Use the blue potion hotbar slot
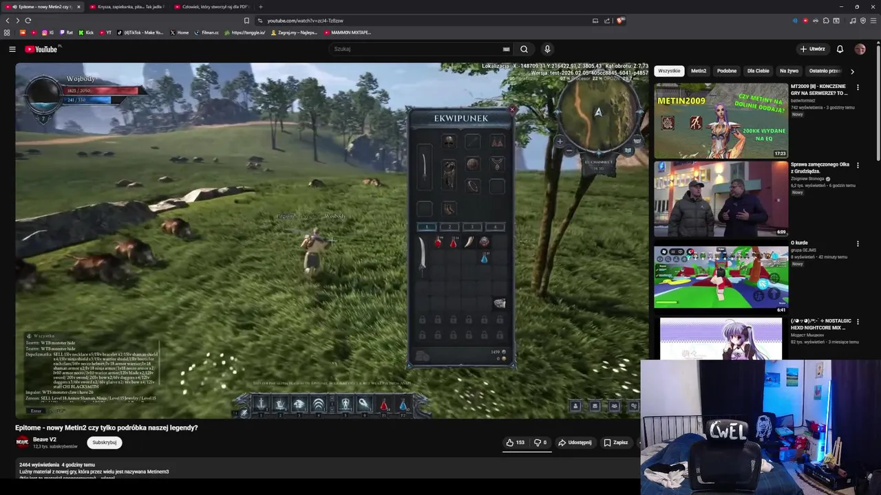The image size is (881, 495). [403, 405]
